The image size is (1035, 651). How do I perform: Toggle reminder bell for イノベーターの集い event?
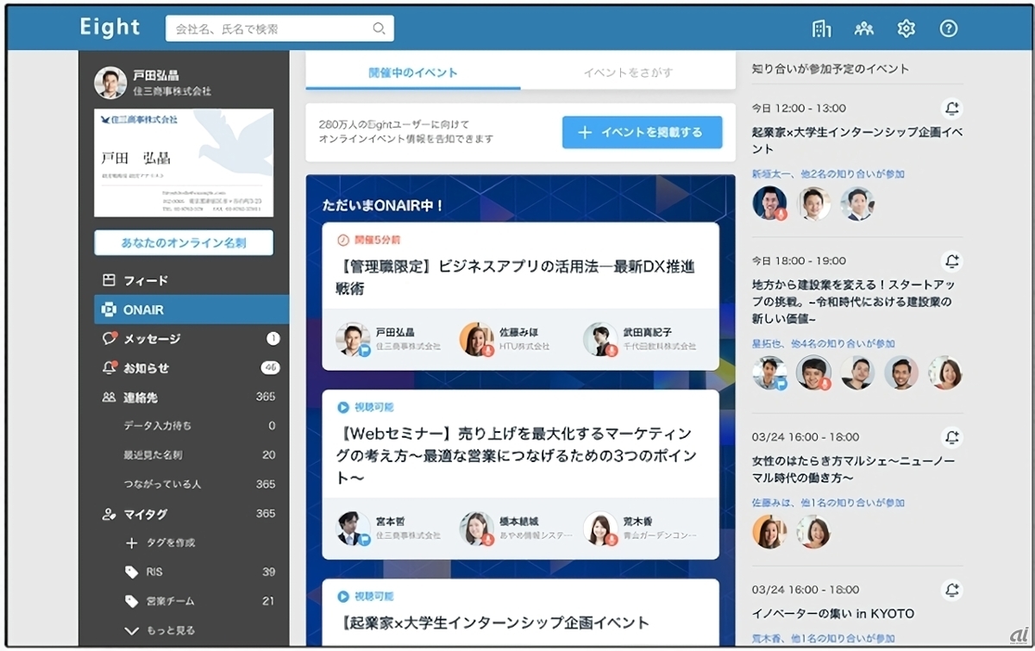coord(951,590)
